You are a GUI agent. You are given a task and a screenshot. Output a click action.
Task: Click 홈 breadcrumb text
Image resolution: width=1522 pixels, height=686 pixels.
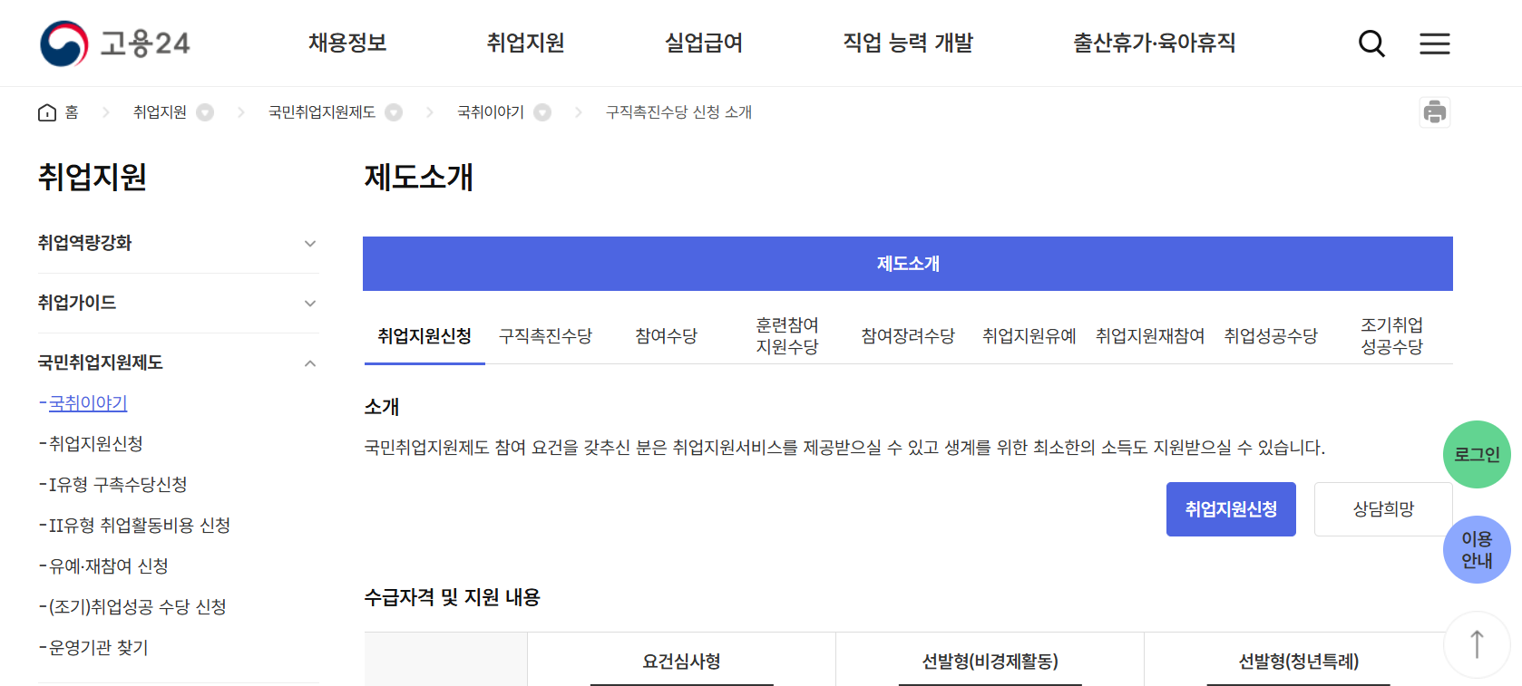coord(72,112)
